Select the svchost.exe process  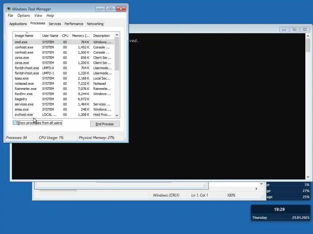tap(64, 115)
